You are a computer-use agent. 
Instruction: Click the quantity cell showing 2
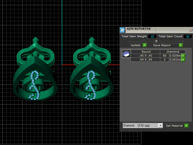[164, 60]
